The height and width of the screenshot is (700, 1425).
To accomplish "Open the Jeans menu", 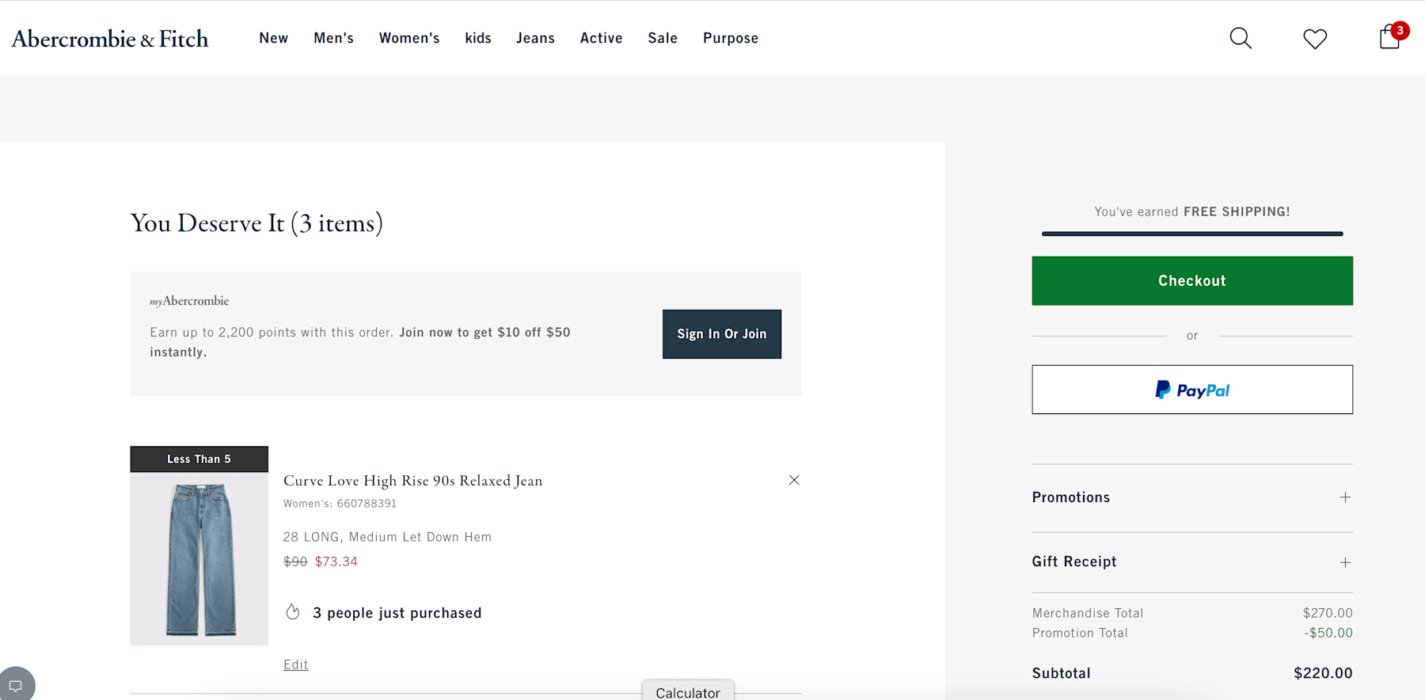I will pos(535,38).
